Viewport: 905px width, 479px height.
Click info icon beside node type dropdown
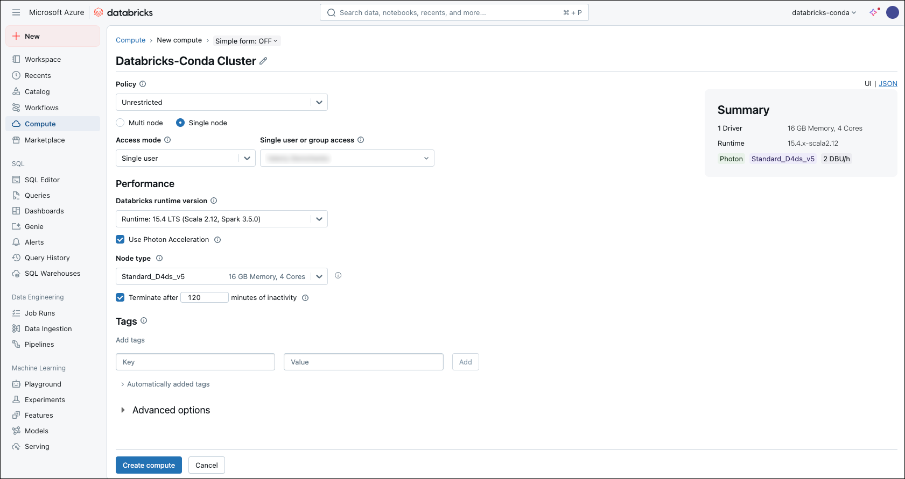point(338,275)
